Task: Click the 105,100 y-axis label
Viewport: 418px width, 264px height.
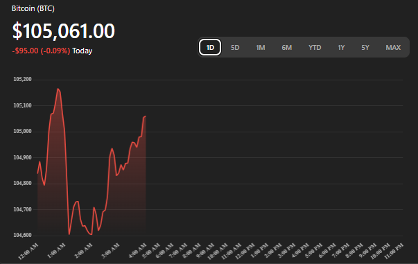Action: pyautogui.click(x=22, y=105)
